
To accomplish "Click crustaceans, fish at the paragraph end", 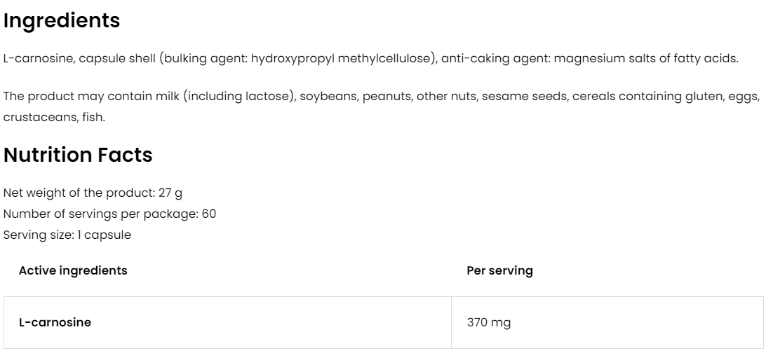I will [x=54, y=117].
